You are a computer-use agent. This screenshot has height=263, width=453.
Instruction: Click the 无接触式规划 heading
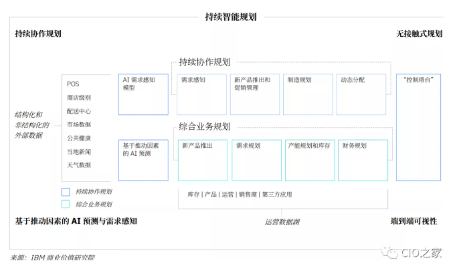[419, 34]
